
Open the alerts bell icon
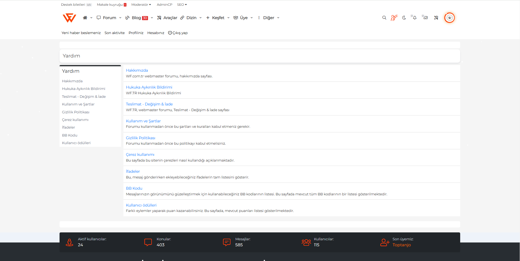click(x=415, y=18)
